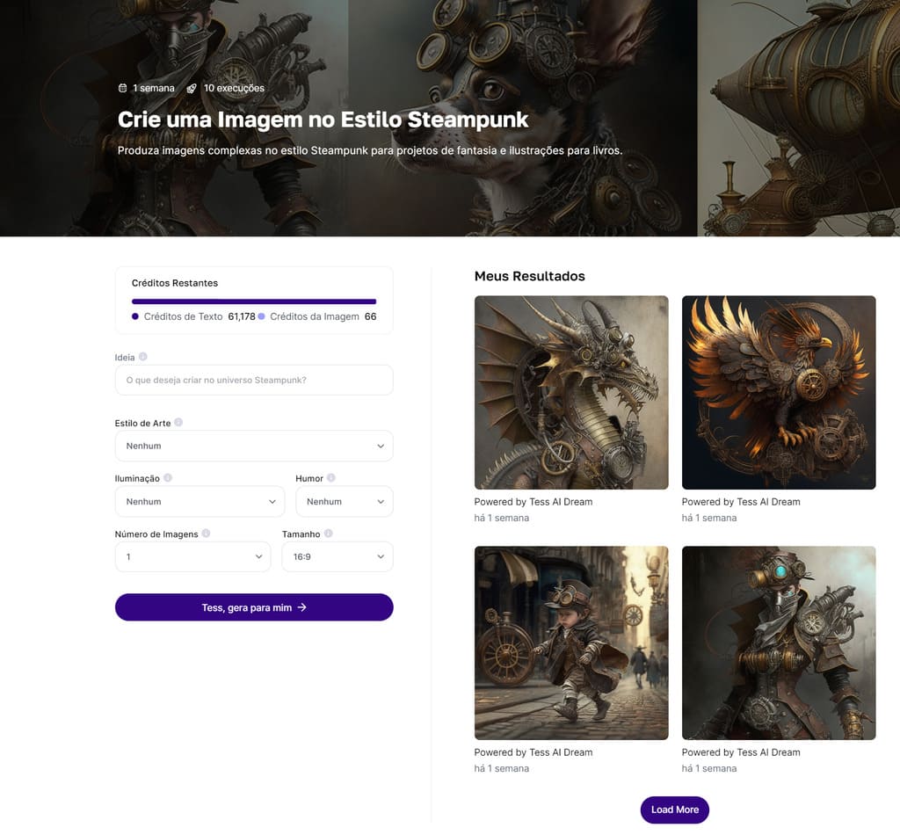Click the info icon beside Humor

[331, 478]
